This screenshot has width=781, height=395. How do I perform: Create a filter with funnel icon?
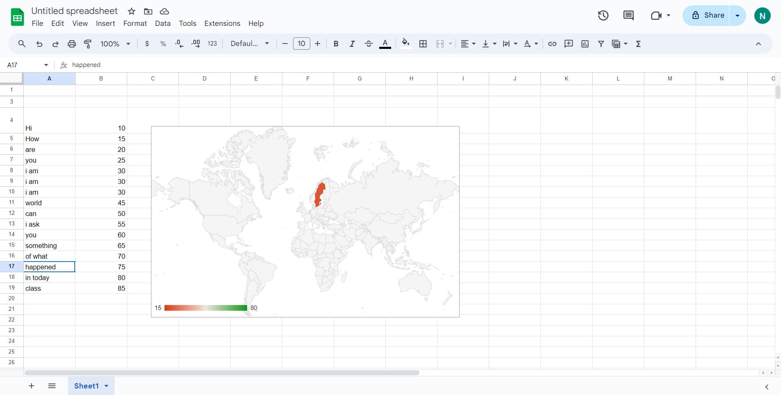pyautogui.click(x=601, y=44)
